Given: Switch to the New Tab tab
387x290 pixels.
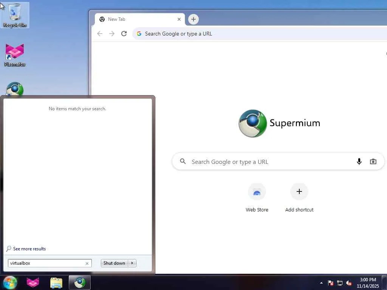Looking at the screenshot, I should pos(139,19).
